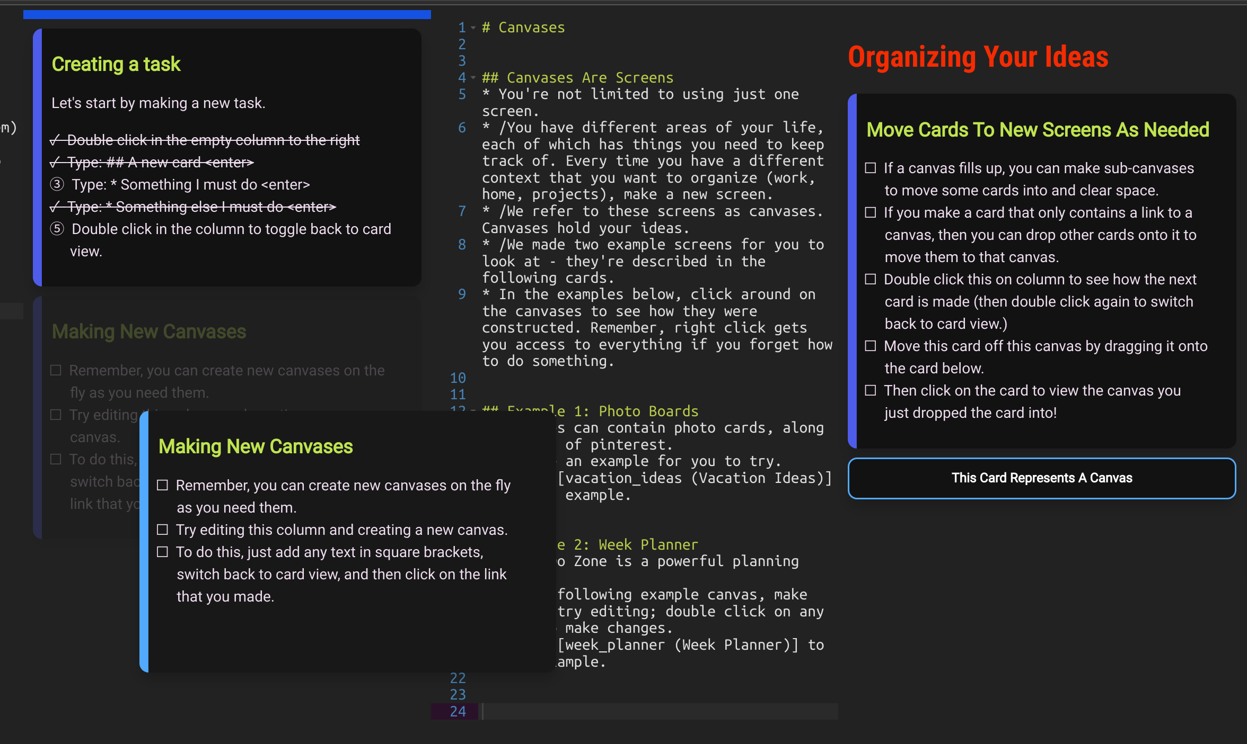Collapse the '# Canvases' fold arrow
This screenshot has height=744, width=1247.
coord(473,28)
